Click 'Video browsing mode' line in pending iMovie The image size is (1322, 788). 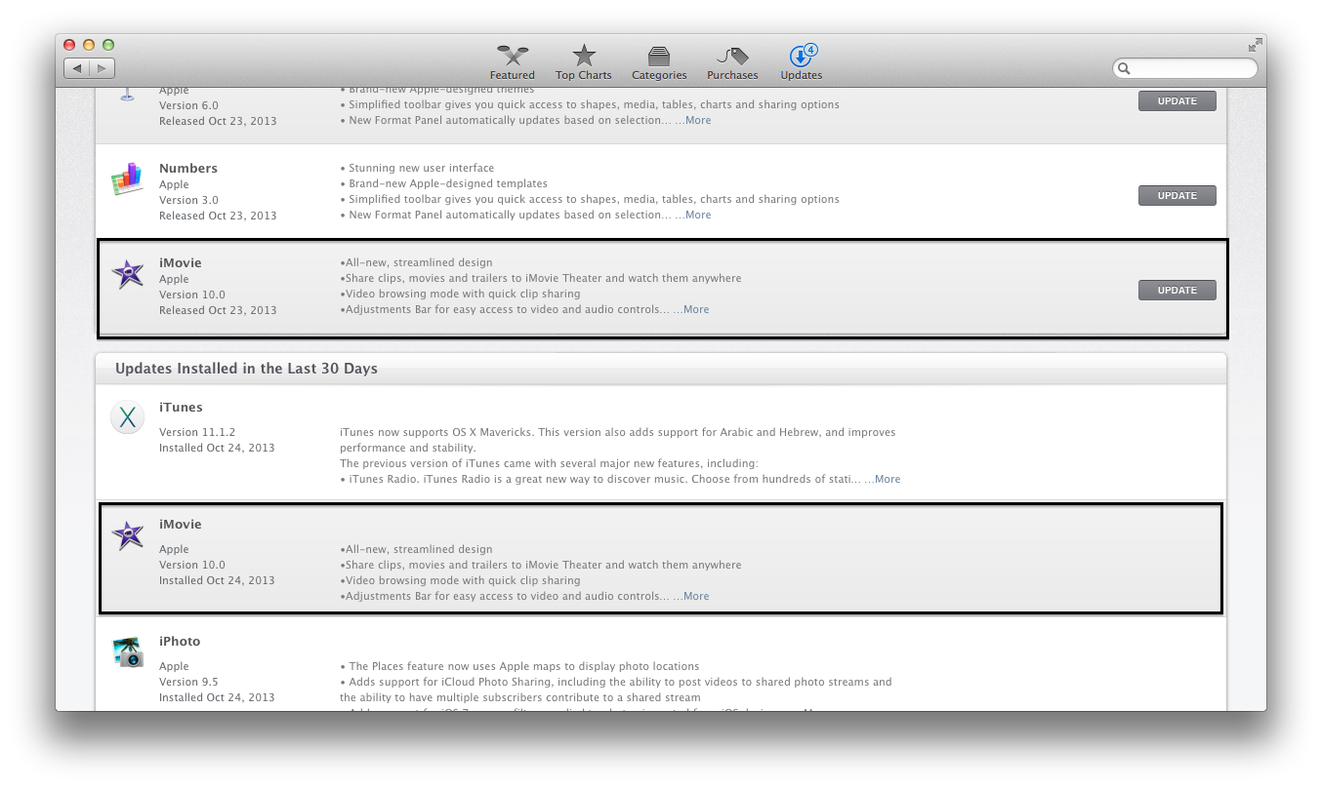coord(460,294)
